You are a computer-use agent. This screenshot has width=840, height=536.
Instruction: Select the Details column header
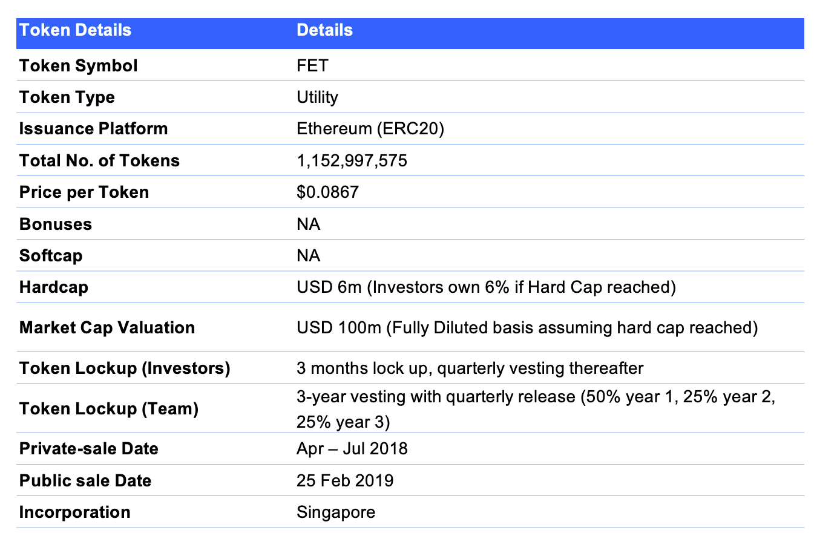[x=324, y=30]
